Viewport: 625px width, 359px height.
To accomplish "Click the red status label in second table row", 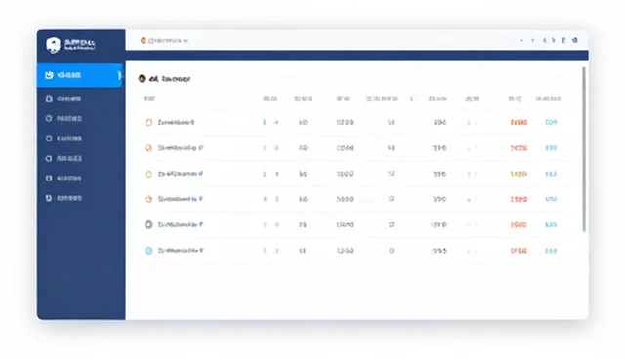I will [519, 148].
